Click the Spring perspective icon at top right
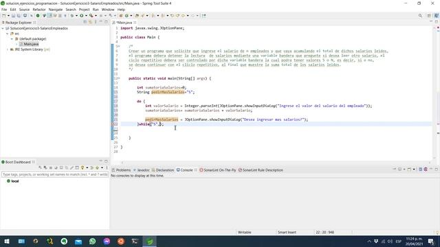This screenshot has width=440, height=247. [436, 16]
